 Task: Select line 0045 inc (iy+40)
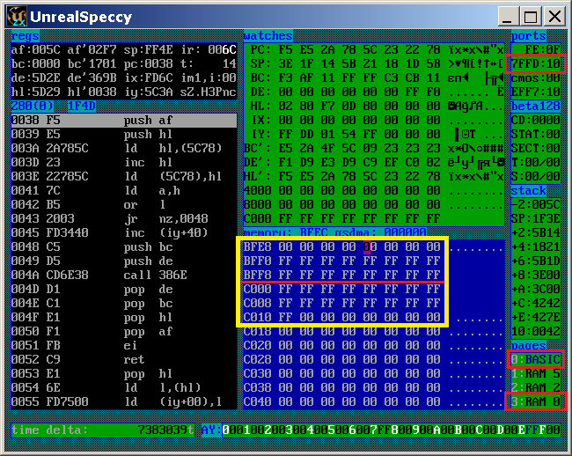click(x=124, y=232)
